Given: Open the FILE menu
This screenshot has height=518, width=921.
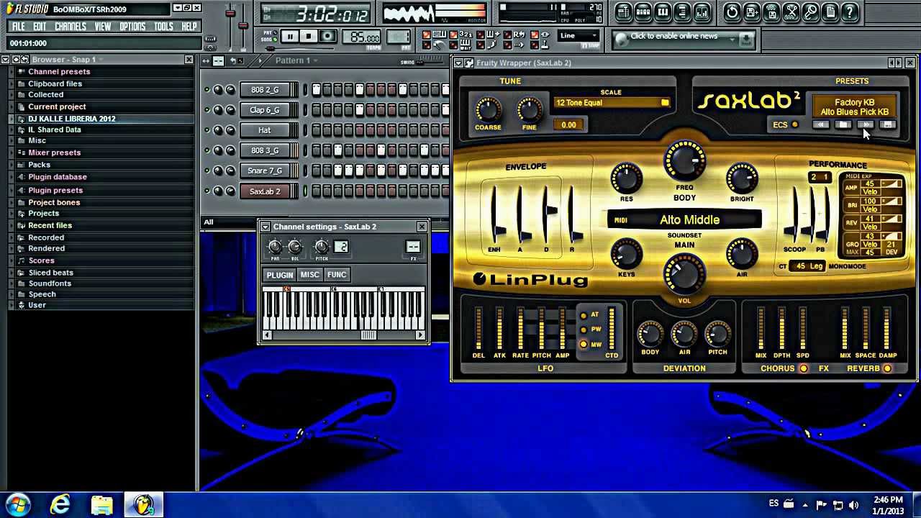Looking at the screenshot, I should point(18,27).
